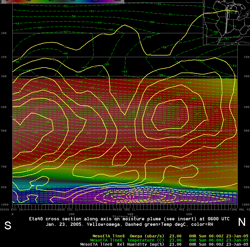250x247 pixels.
Task: Toggle the MesoETA Temperature product legend
Action: point(128,240)
